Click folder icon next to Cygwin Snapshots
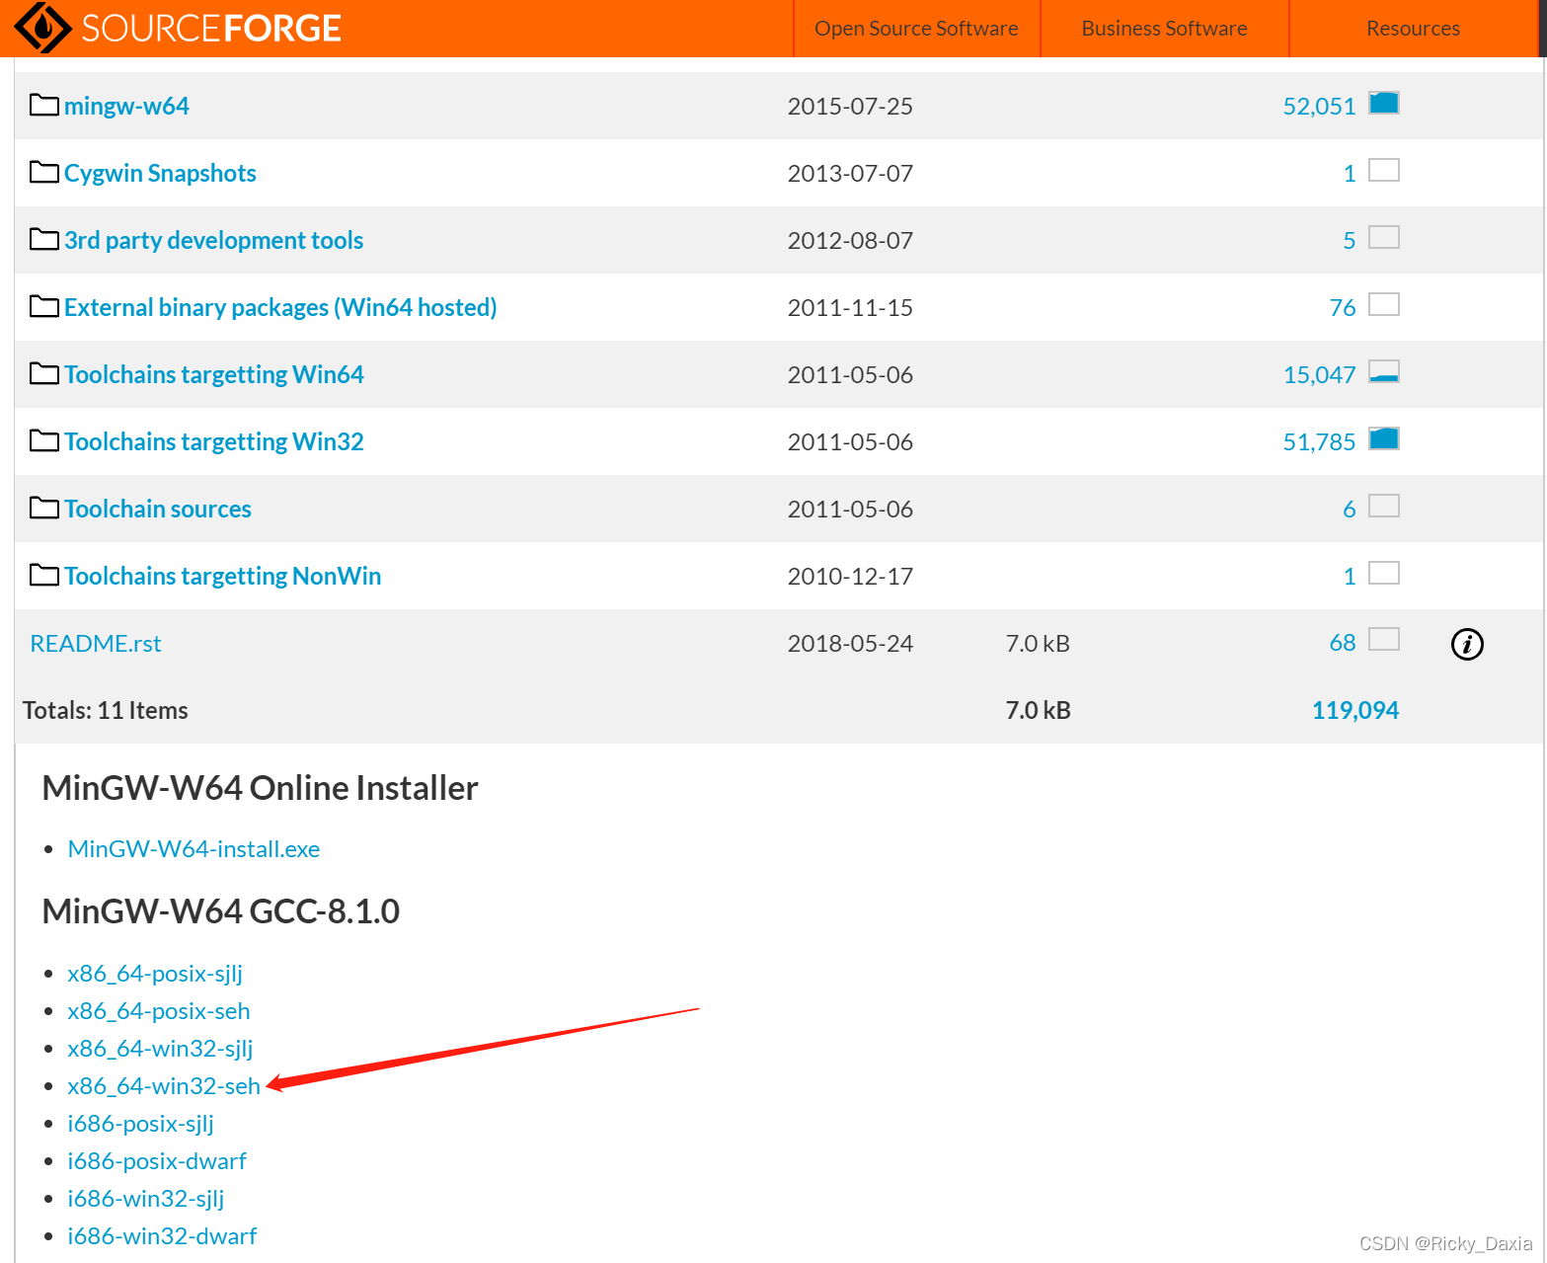 [x=44, y=172]
